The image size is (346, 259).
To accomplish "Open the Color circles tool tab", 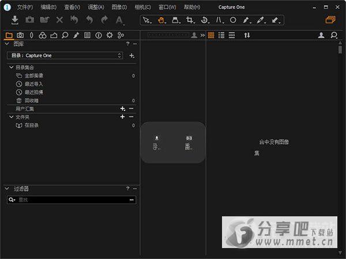I will click(x=42, y=35).
